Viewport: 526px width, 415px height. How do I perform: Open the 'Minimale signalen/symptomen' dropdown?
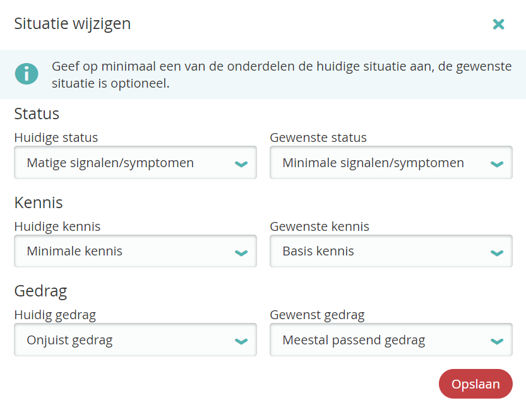(390, 163)
